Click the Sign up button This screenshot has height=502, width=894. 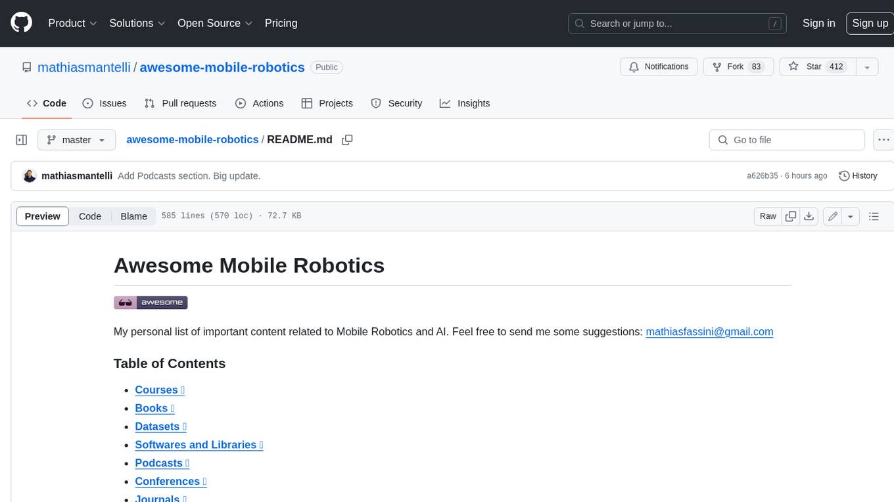pyautogui.click(x=870, y=23)
